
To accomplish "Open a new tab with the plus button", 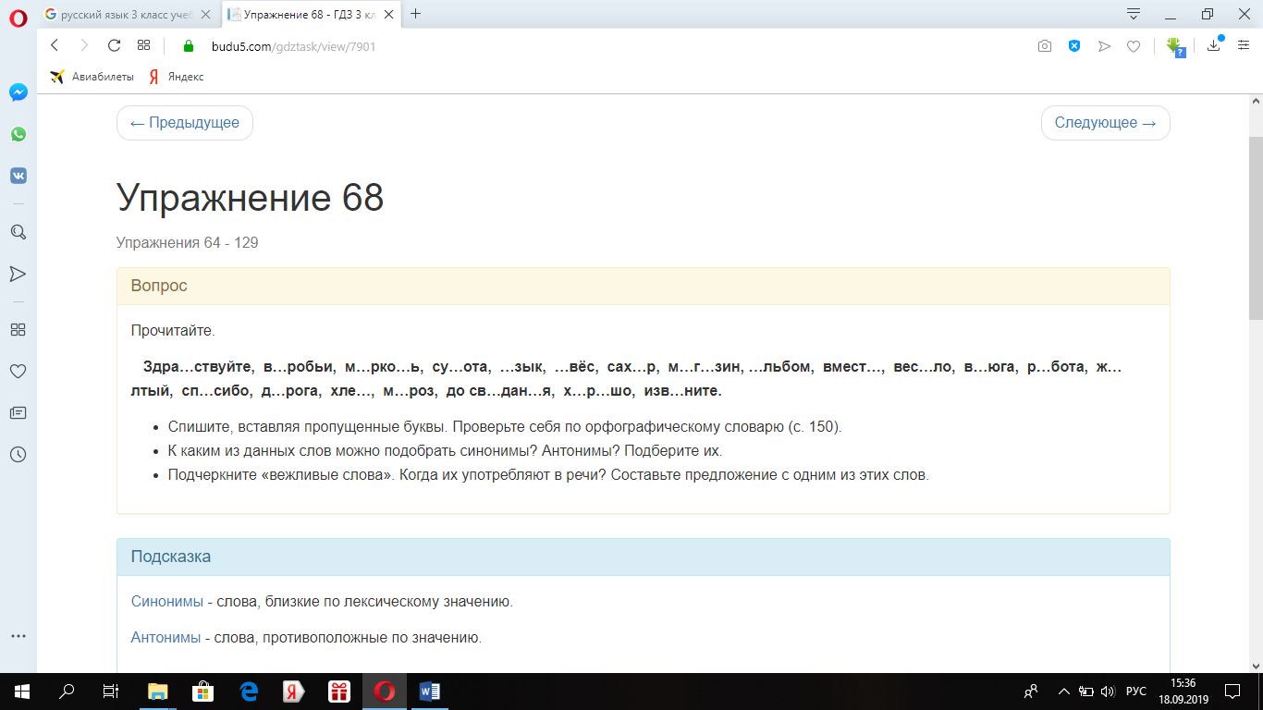I will 416,14.
